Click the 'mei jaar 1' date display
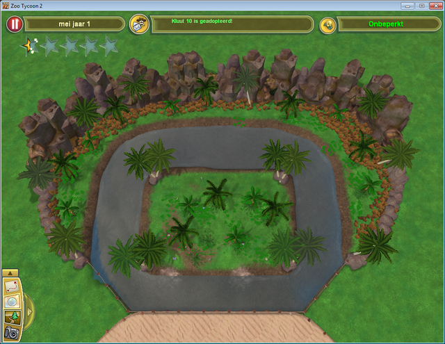Screen dimensions: 445x344 tap(74, 24)
